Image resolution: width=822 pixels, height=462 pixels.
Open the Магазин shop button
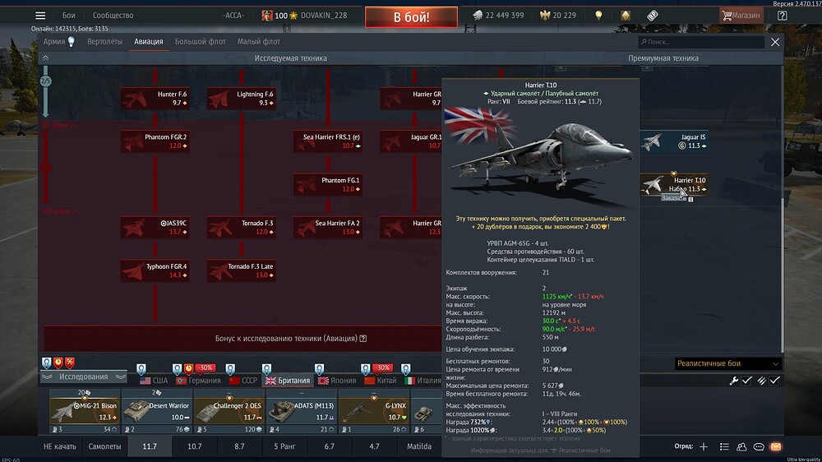741,16
